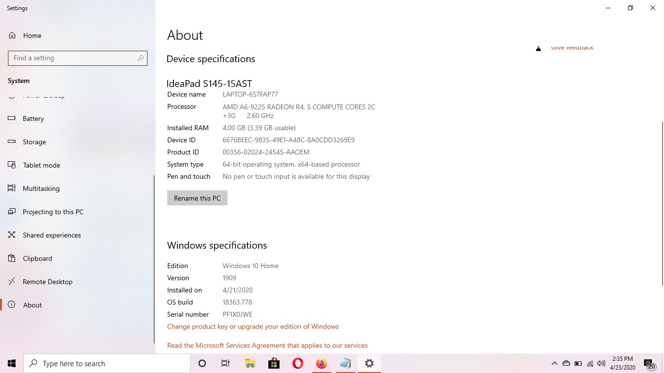Image resolution: width=664 pixels, height=373 pixels.
Task: Open Clipboard settings
Action: pos(37,258)
